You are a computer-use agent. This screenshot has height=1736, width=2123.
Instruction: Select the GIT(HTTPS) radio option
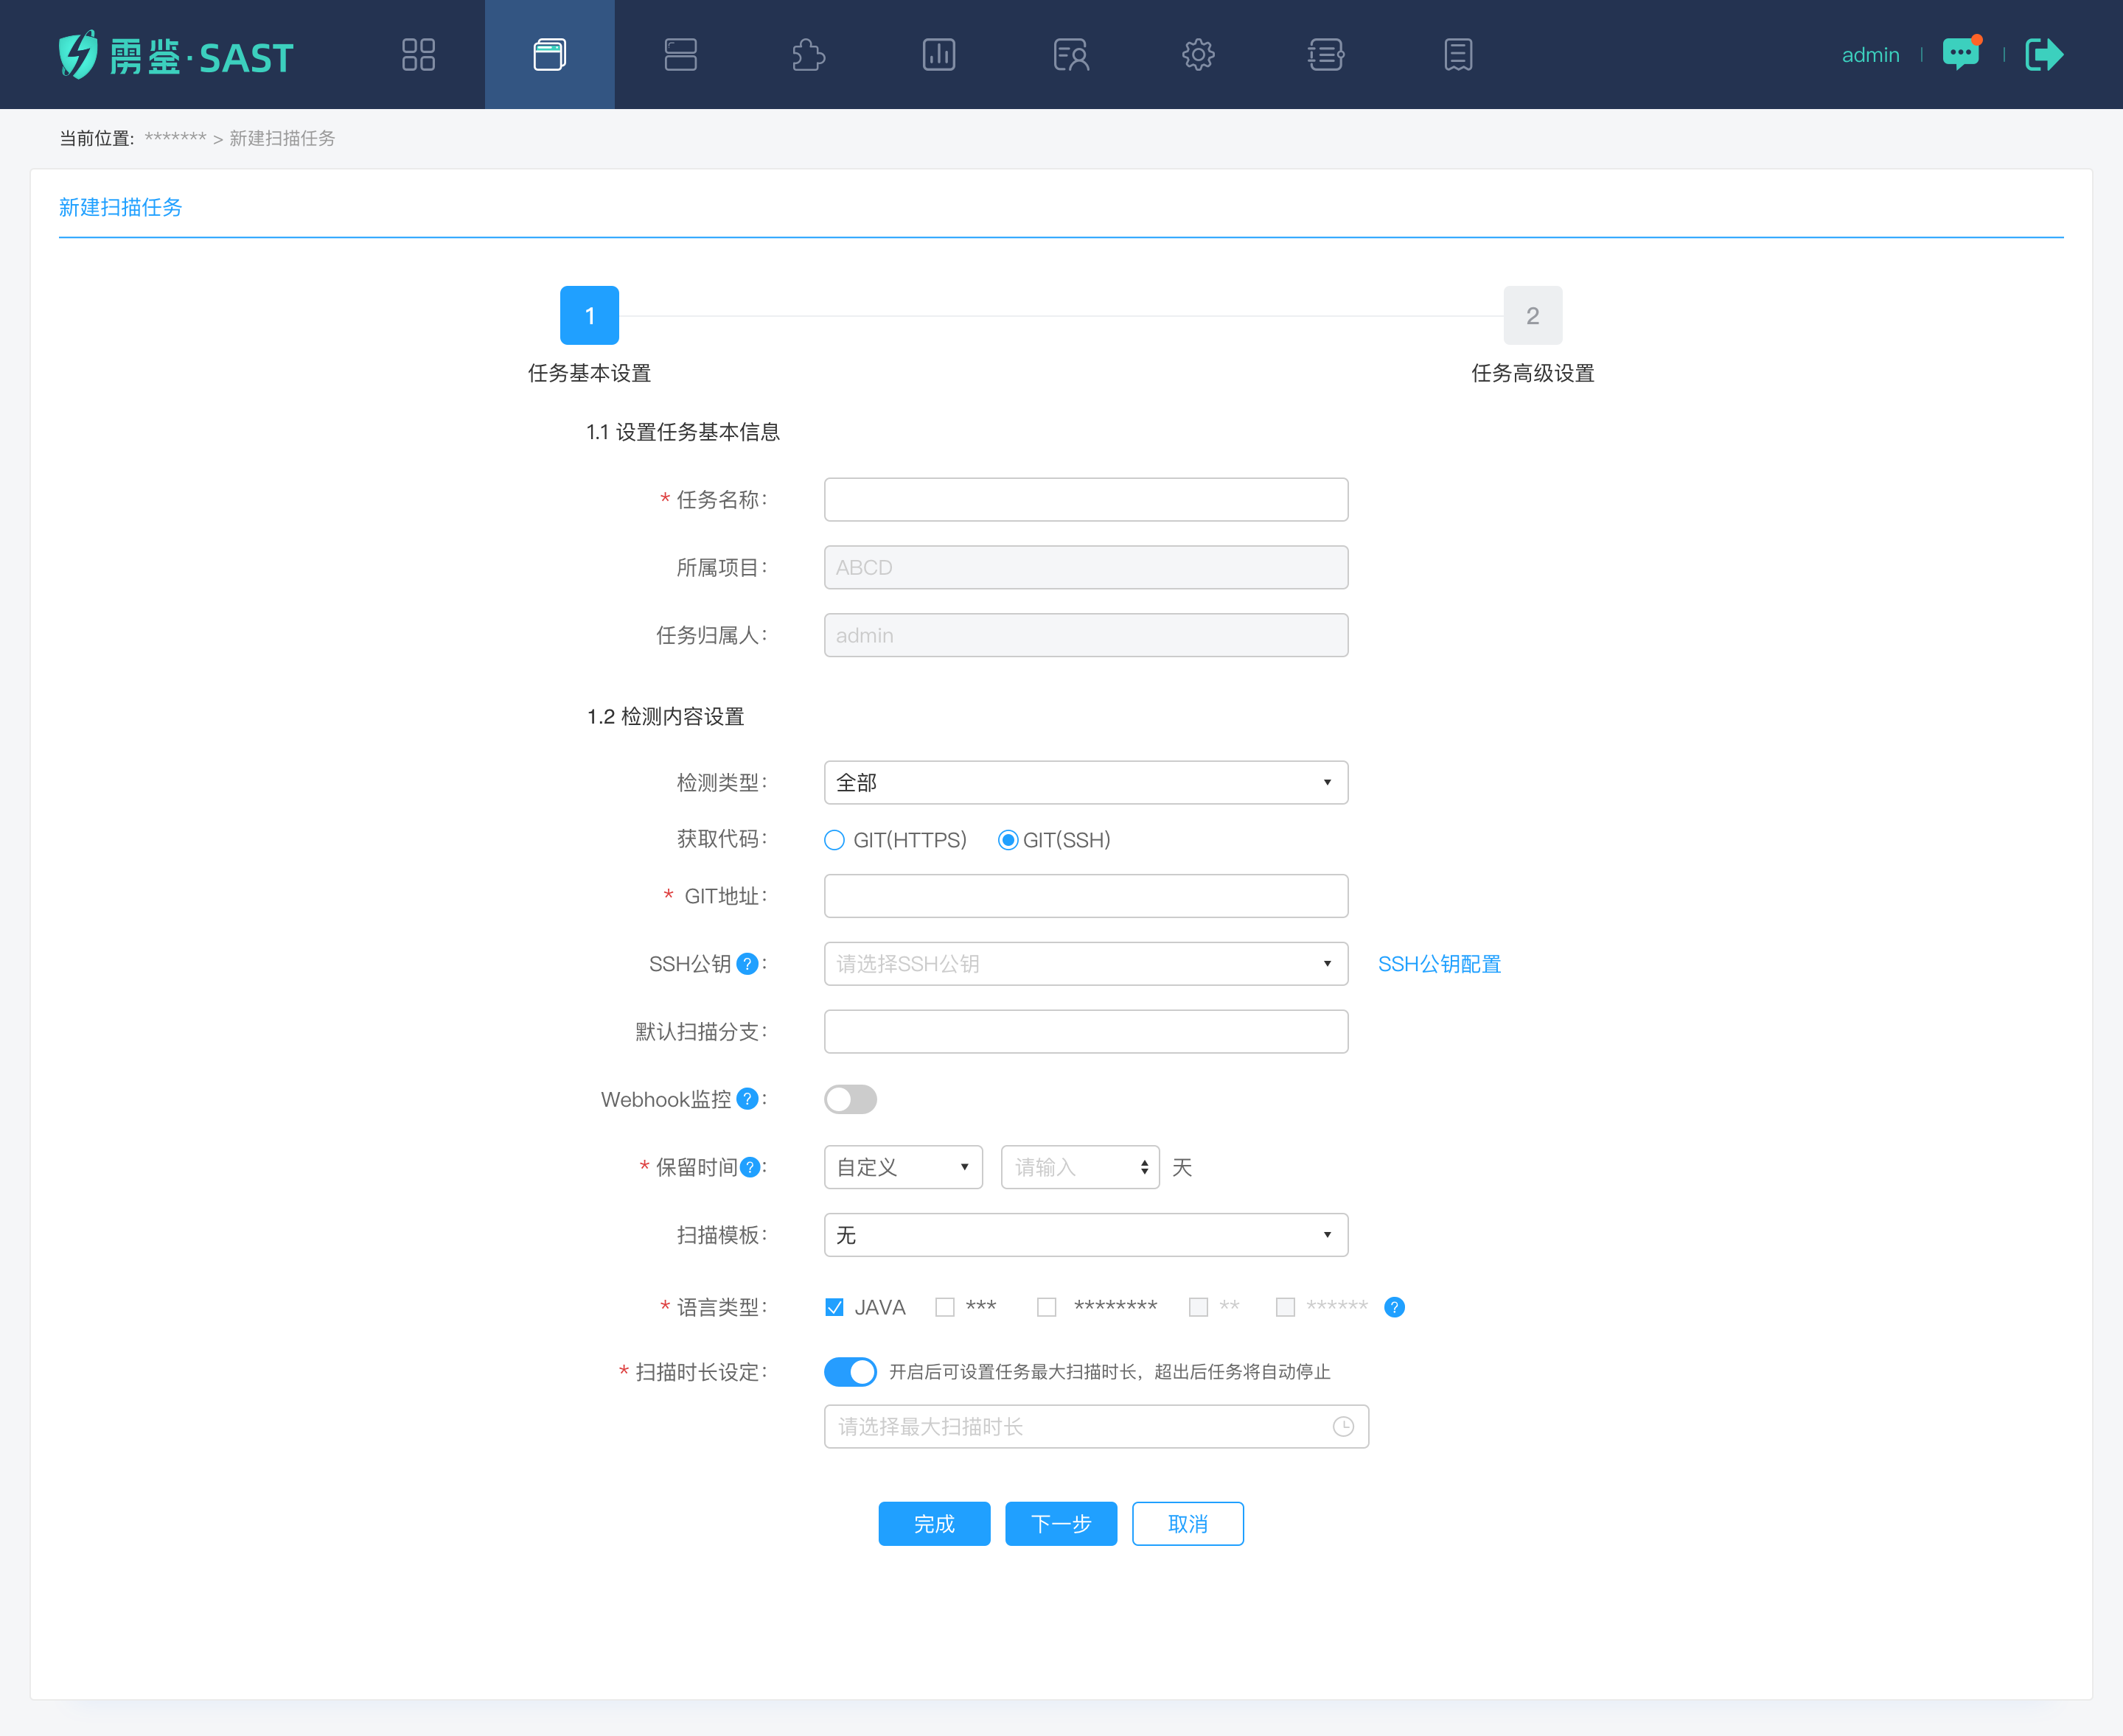tap(834, 840)
